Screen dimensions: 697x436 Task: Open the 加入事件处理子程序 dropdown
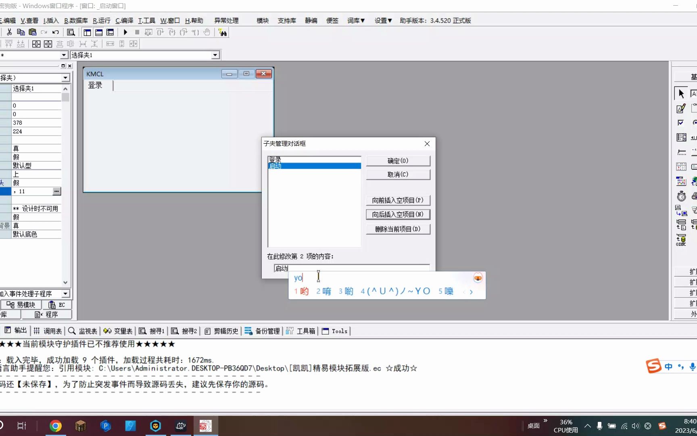click(65, 293)
